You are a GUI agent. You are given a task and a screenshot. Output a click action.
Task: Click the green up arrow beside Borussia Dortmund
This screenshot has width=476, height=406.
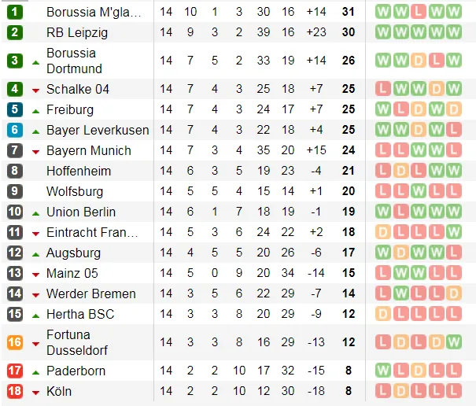[x=35, y=61]
